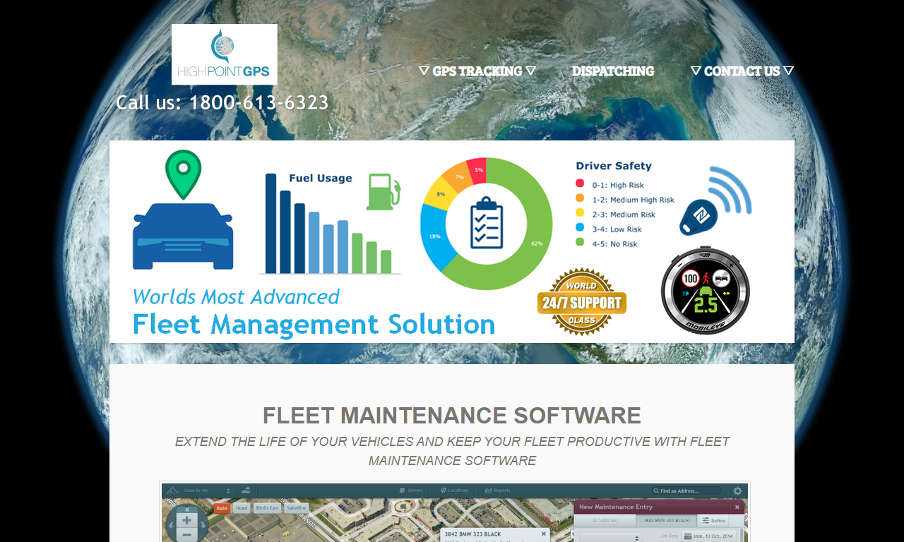Expand arrow left of GPS Tracking

tap(424, 71)
